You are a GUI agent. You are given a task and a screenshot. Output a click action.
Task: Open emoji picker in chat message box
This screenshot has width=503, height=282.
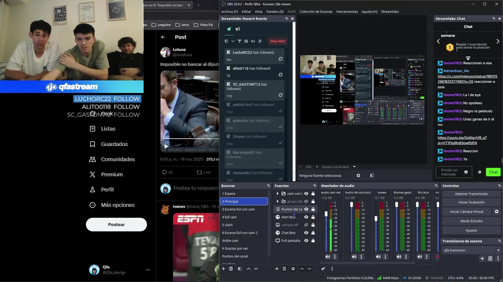pos(466,172)
